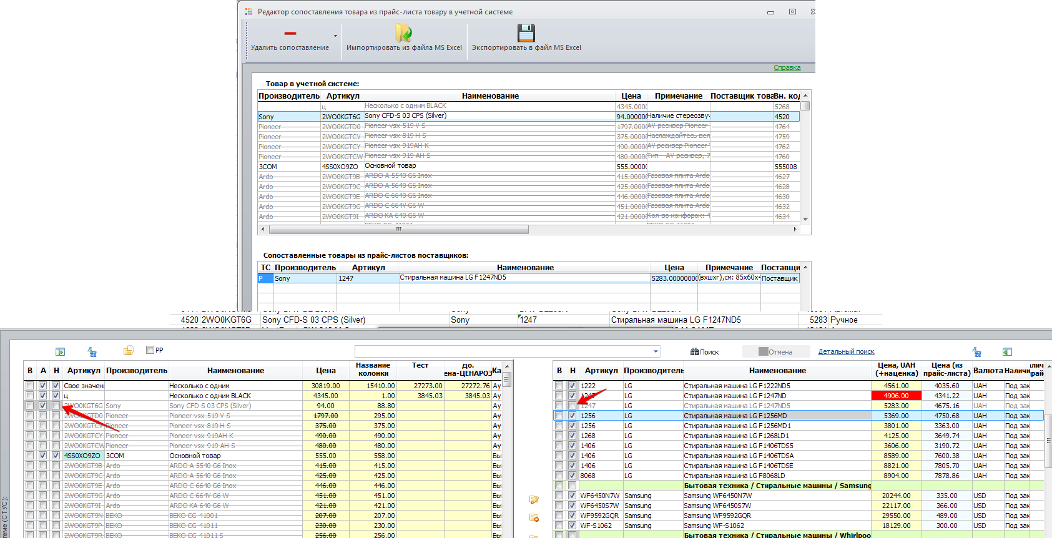Toggle the PP checkbox
1052x538 pixels.
150,350
